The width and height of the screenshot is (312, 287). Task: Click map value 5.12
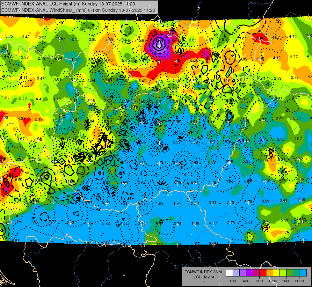click(75, 80)
